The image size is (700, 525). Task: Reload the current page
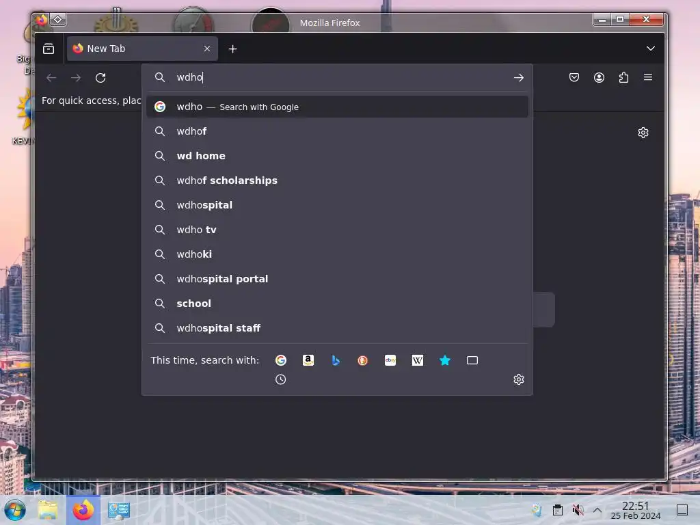click(100, 78)
